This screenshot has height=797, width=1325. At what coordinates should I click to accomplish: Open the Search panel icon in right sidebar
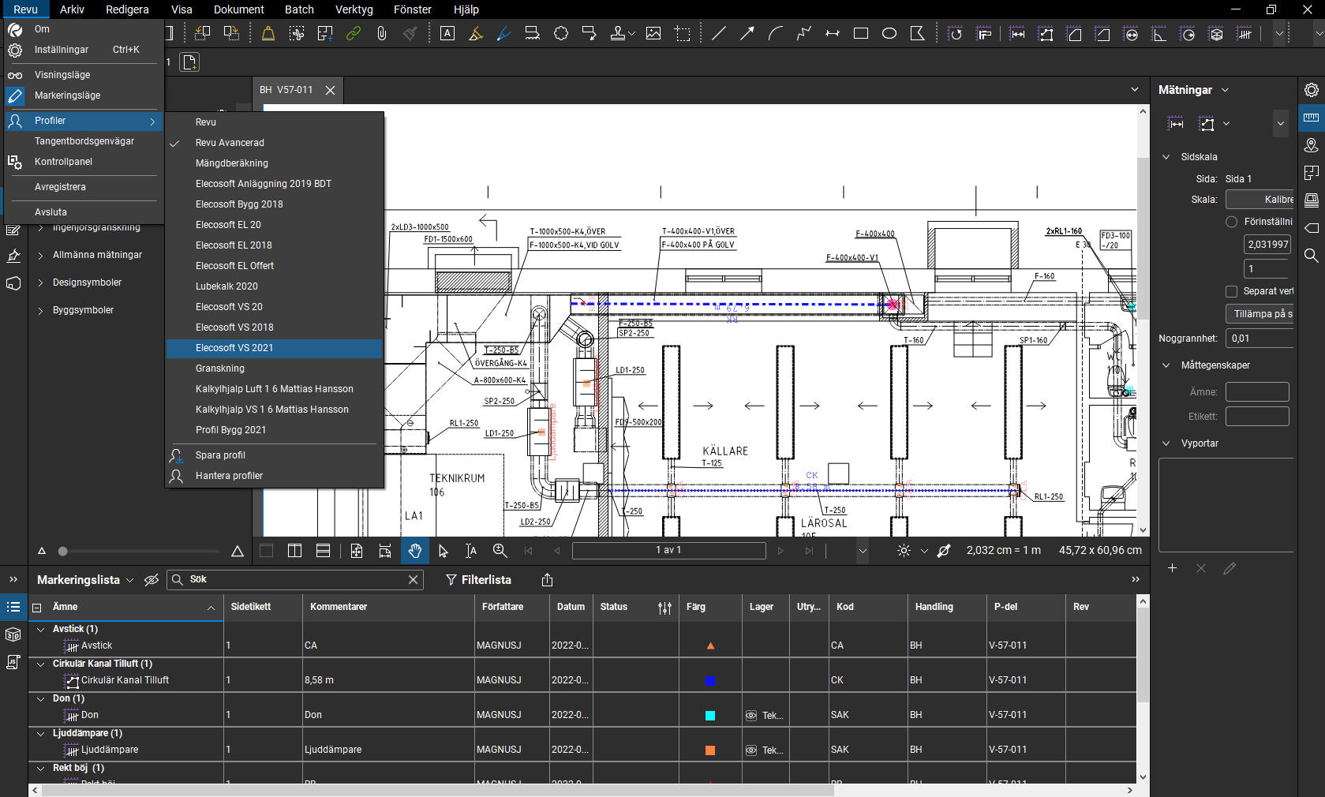[x=1311, y=255]
